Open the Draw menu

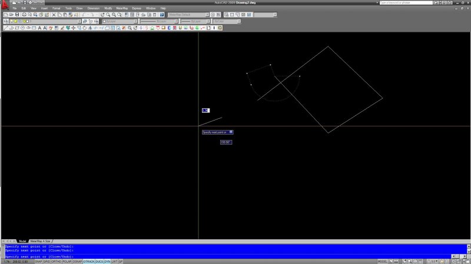79,8
